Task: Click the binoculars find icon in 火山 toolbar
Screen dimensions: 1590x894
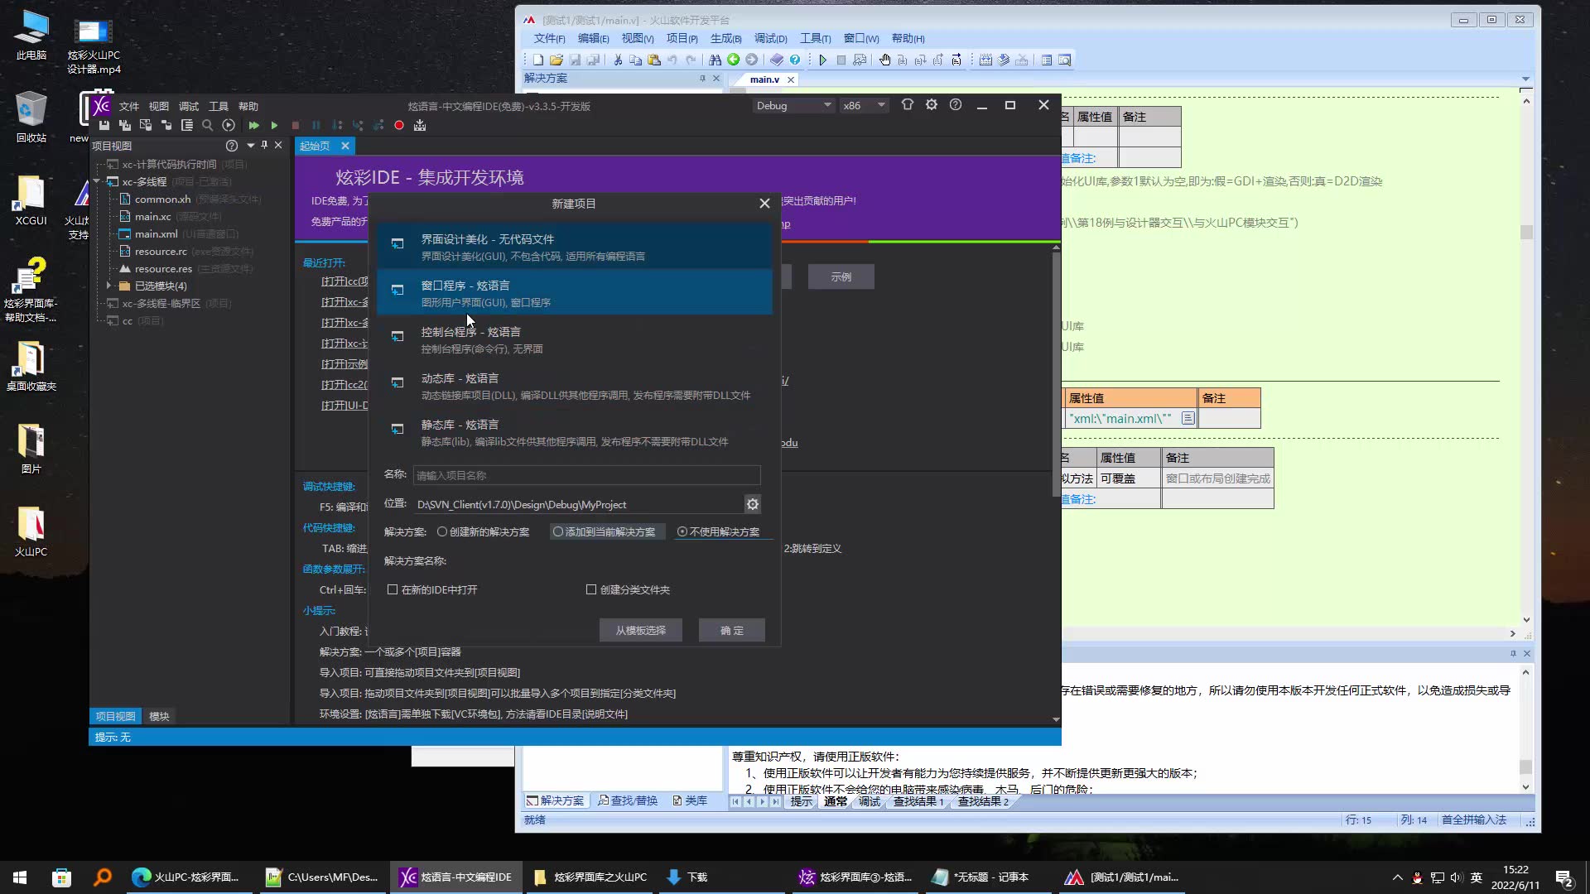Action: click(715, 60)
